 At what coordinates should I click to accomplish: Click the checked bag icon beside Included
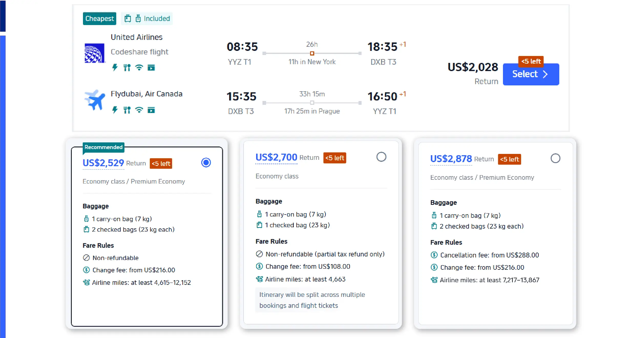[x=128, y=18]
